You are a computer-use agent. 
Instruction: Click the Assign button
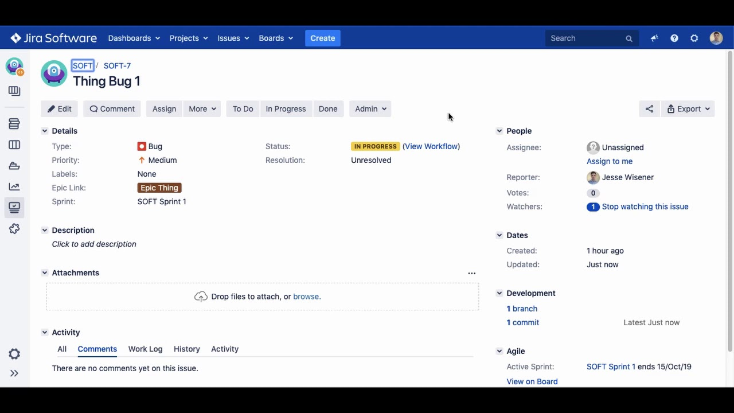164,109
